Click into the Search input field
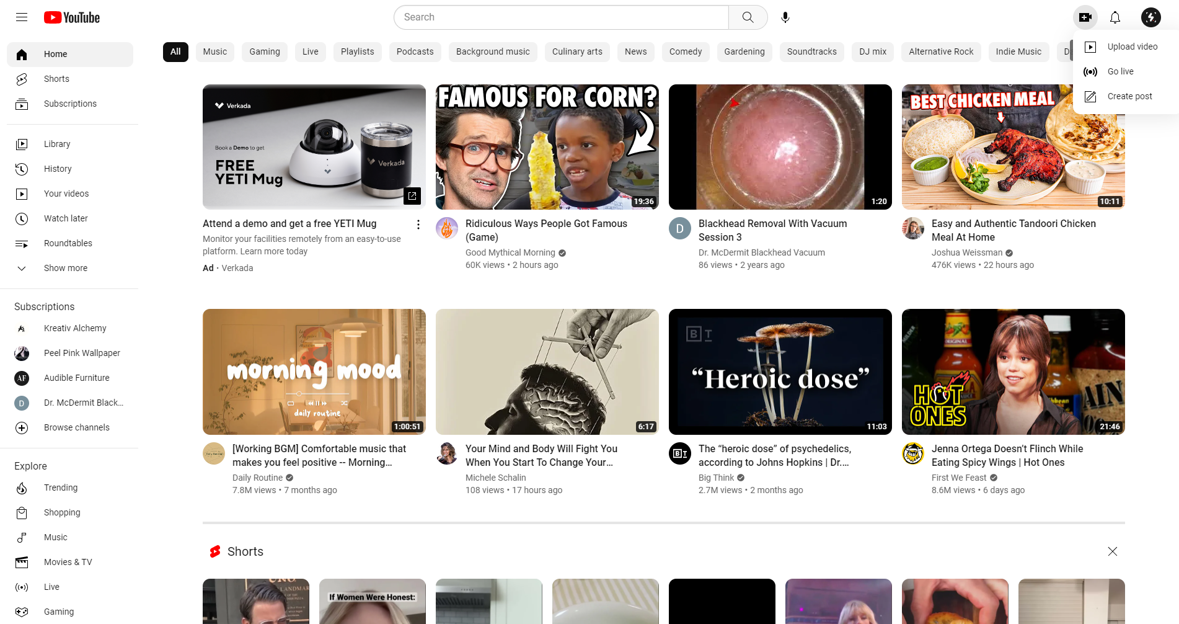1179x624 pixels. coord(562,17)
